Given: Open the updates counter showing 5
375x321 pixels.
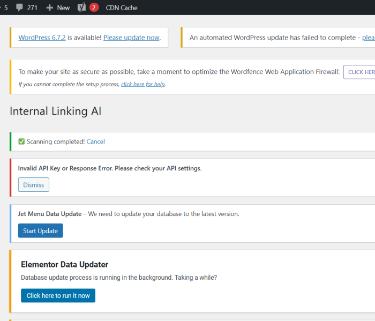Looking at the screenshot, I should coord(5,8).
